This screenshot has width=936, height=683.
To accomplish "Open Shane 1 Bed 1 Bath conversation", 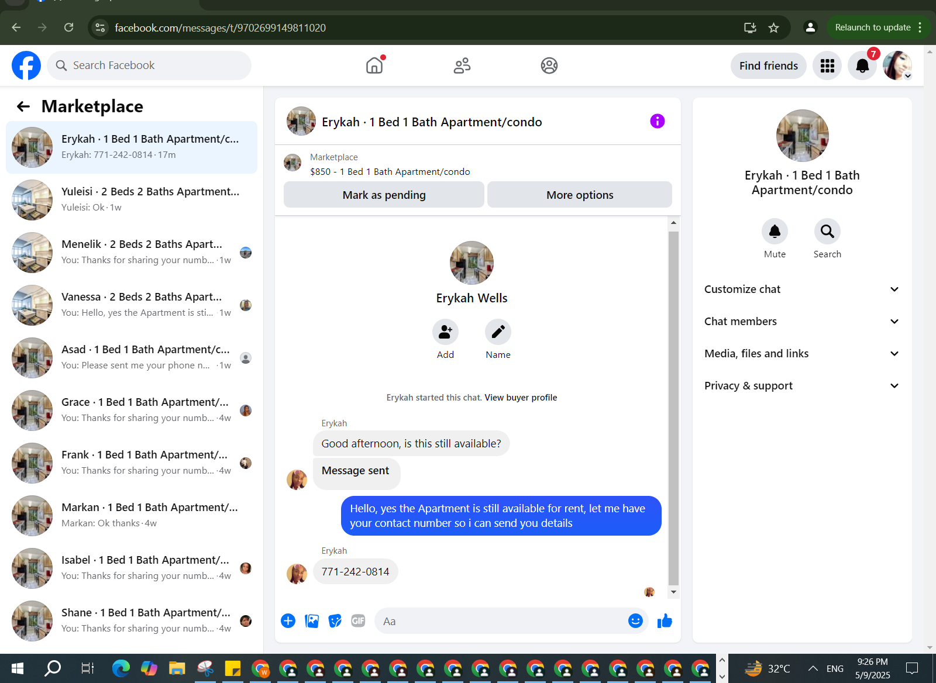I will pyautogui.click(x=132, y=621).
